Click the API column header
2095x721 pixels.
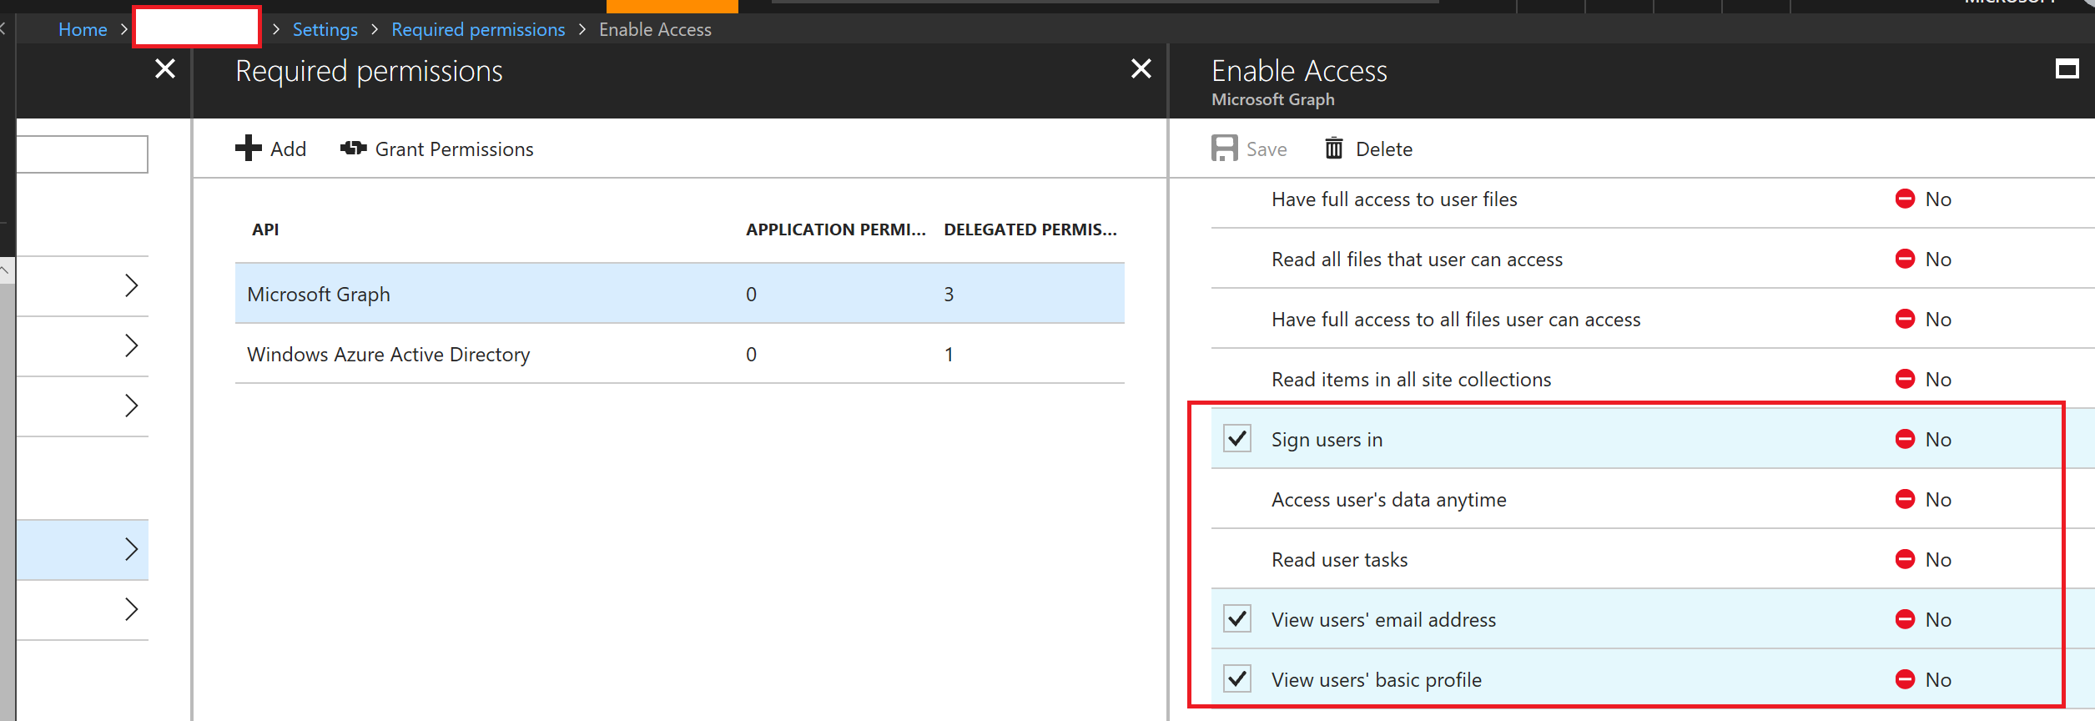click(x=265, y=229)
